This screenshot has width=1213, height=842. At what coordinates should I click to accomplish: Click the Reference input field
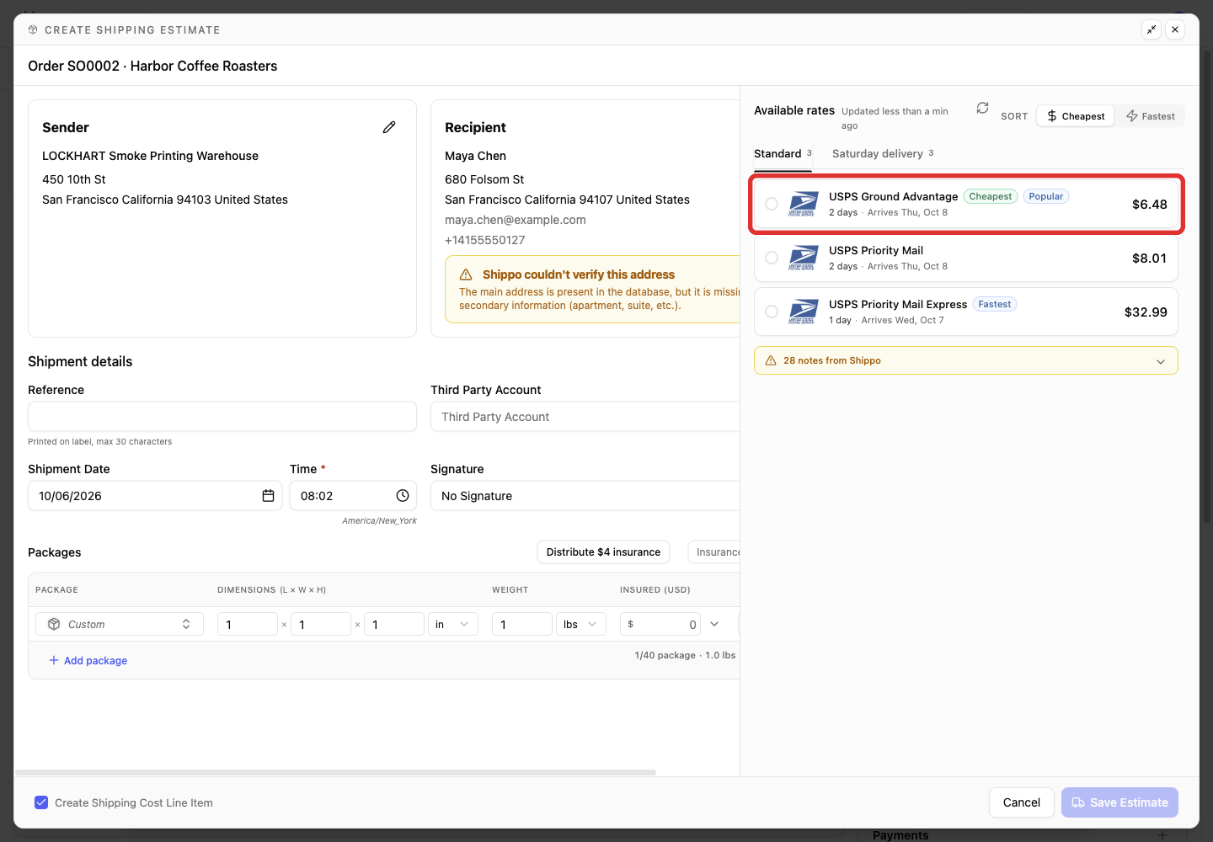pos(222,417)
